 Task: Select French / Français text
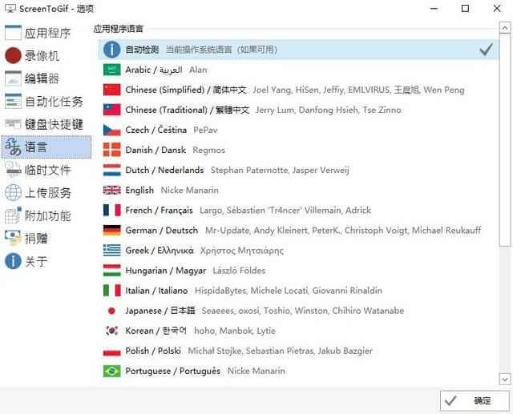point(159,211)
